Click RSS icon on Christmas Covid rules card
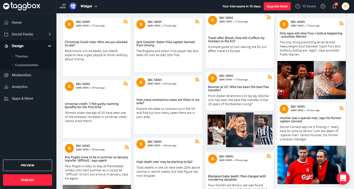 [x=126, y=22]
